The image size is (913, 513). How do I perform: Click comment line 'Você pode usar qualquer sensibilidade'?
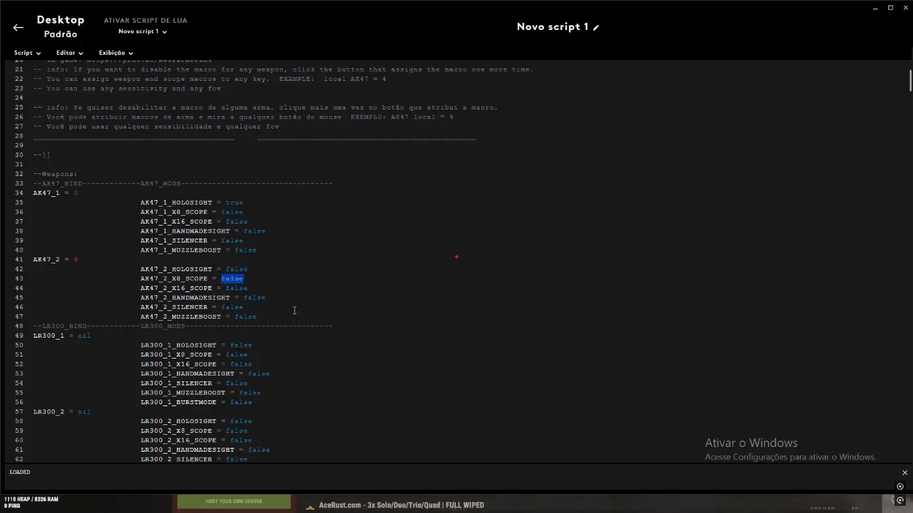coord(156,126)
